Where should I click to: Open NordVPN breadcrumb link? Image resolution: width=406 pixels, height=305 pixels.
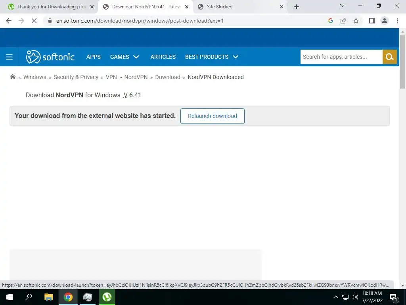[136, 77]
